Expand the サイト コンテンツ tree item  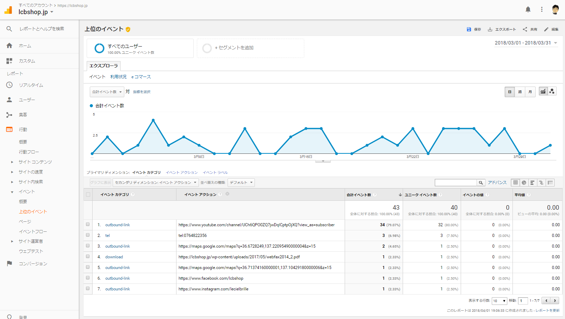tap(12, 162)
